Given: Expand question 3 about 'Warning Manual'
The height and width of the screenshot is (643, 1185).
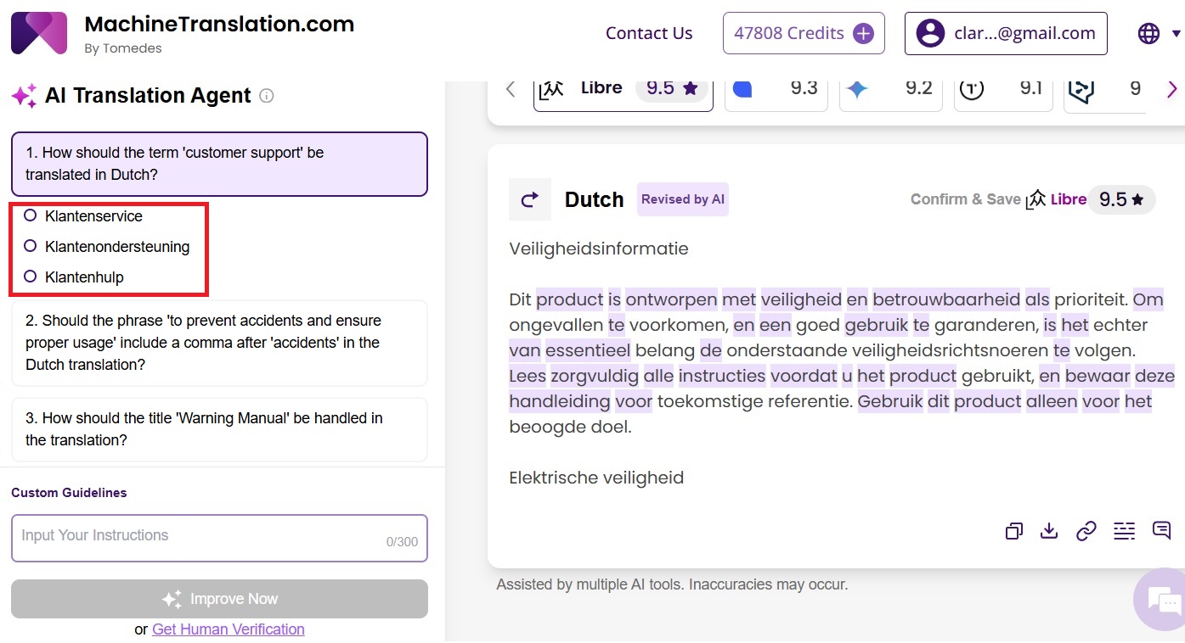Looking at the screenshot, I should 219,429.
